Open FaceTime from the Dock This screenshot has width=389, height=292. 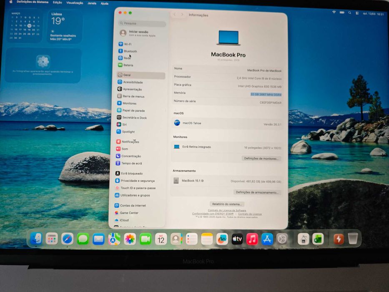click(146, 239)
